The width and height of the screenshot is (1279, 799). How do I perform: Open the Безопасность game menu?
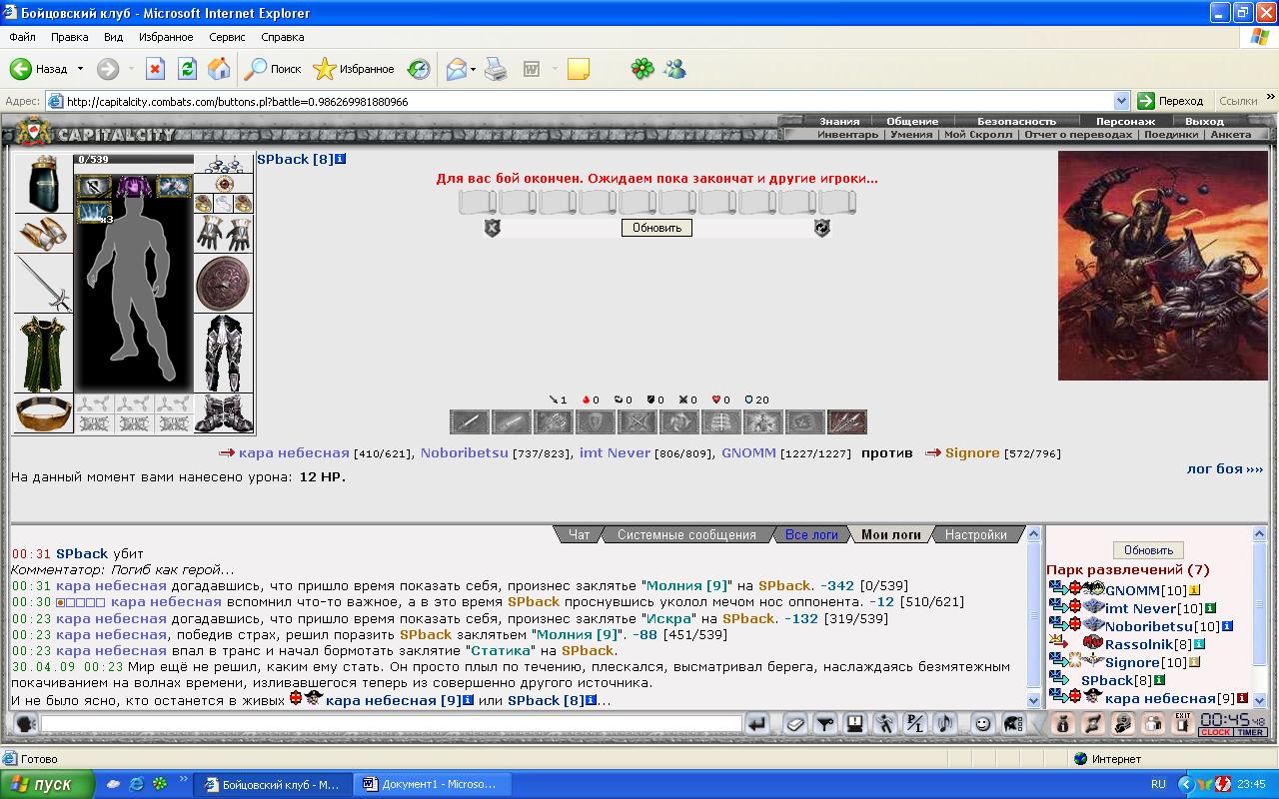[1016, 121]
